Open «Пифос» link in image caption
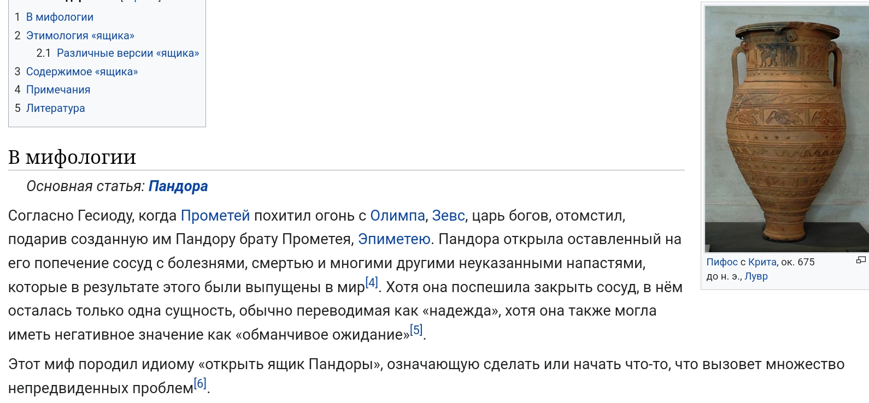This screenshot has width=869, height=403. [722, 262]
